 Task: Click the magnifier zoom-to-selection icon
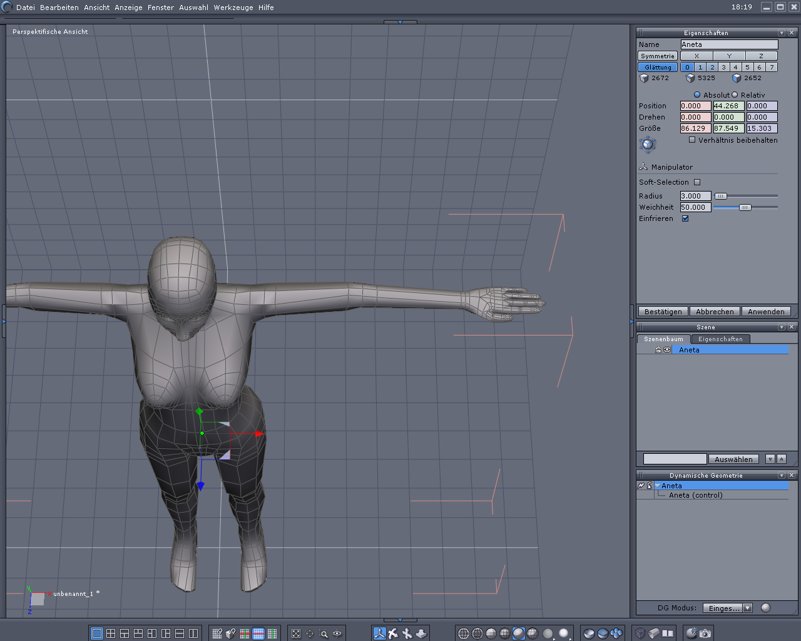[x=324, y=633]
